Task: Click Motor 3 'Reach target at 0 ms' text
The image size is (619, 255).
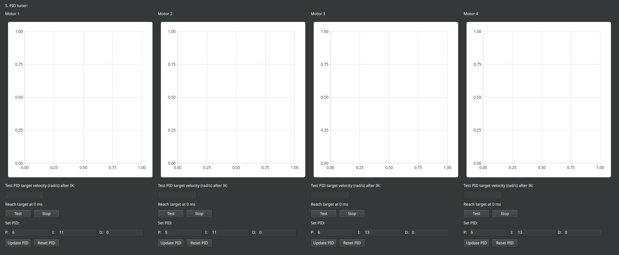Action: tap(329, 204)
